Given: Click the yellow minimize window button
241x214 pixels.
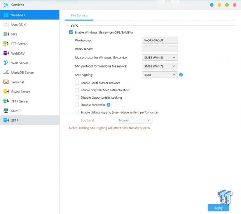Looking at the screenshot, I should [x=219, y=5].
